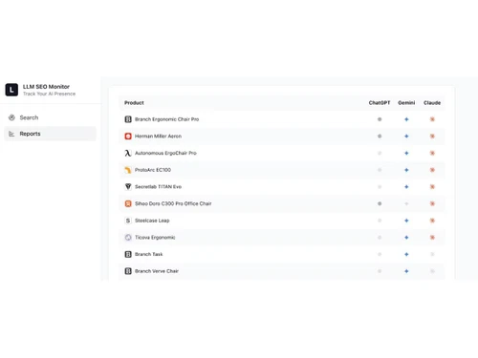Select the ChatGPT column header
478x358 pixels.
tap(380, 103)
